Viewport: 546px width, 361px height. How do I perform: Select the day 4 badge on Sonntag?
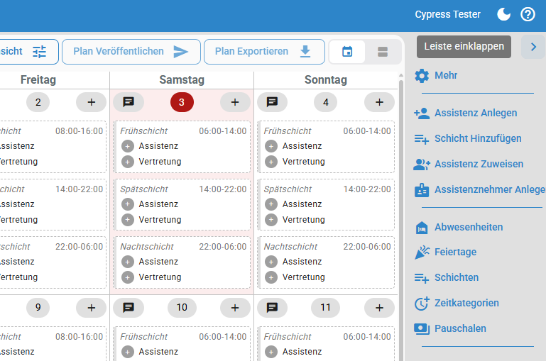[x=326, y=102]
